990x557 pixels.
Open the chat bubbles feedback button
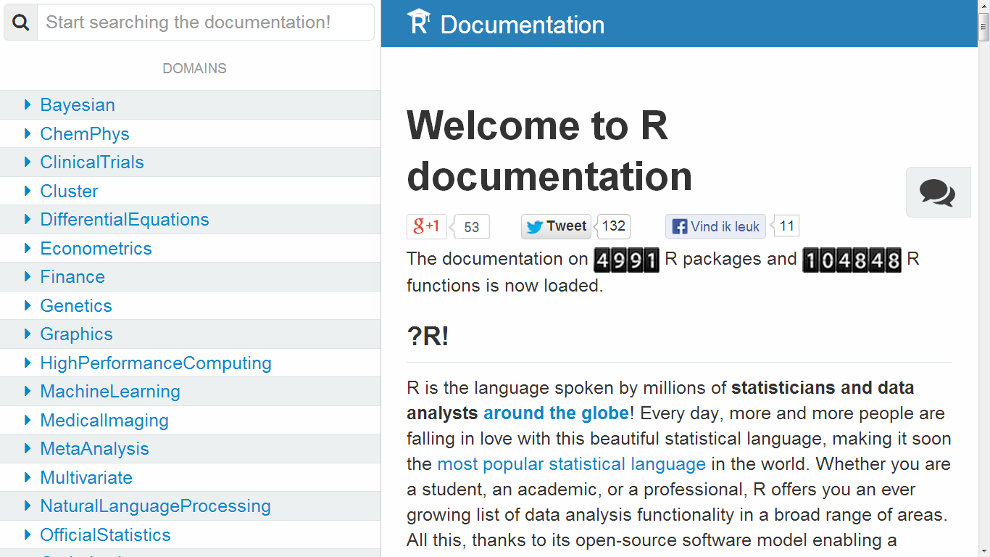pos(938,192)
